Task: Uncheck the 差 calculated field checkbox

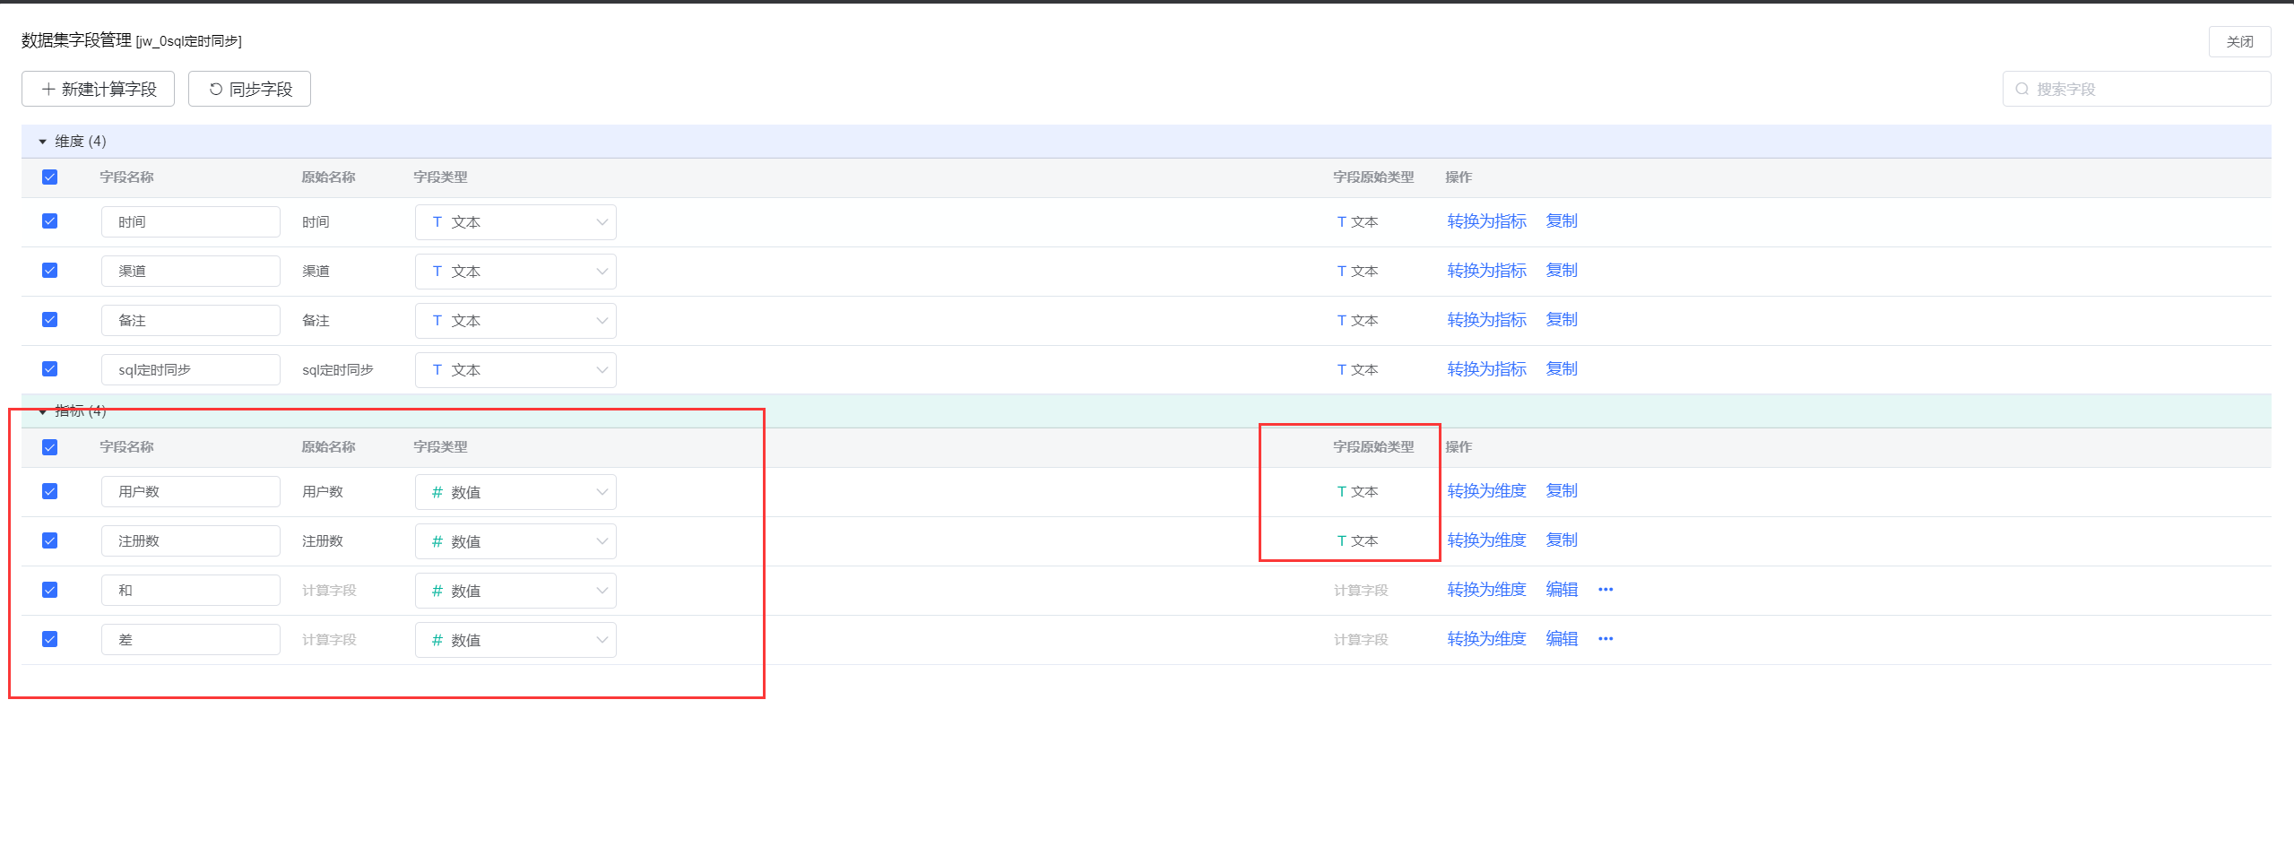Action: (x=50, y=639)
